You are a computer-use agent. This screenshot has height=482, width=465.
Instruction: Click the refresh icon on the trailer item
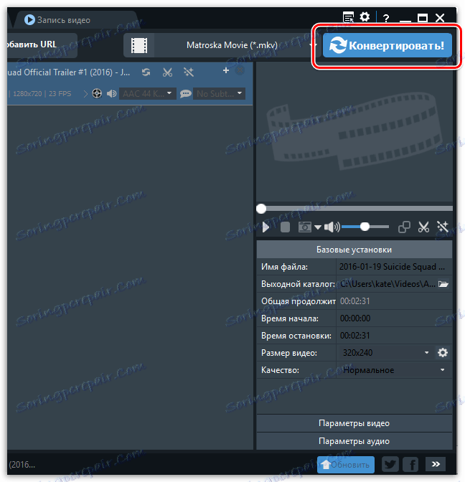[146, 72]
